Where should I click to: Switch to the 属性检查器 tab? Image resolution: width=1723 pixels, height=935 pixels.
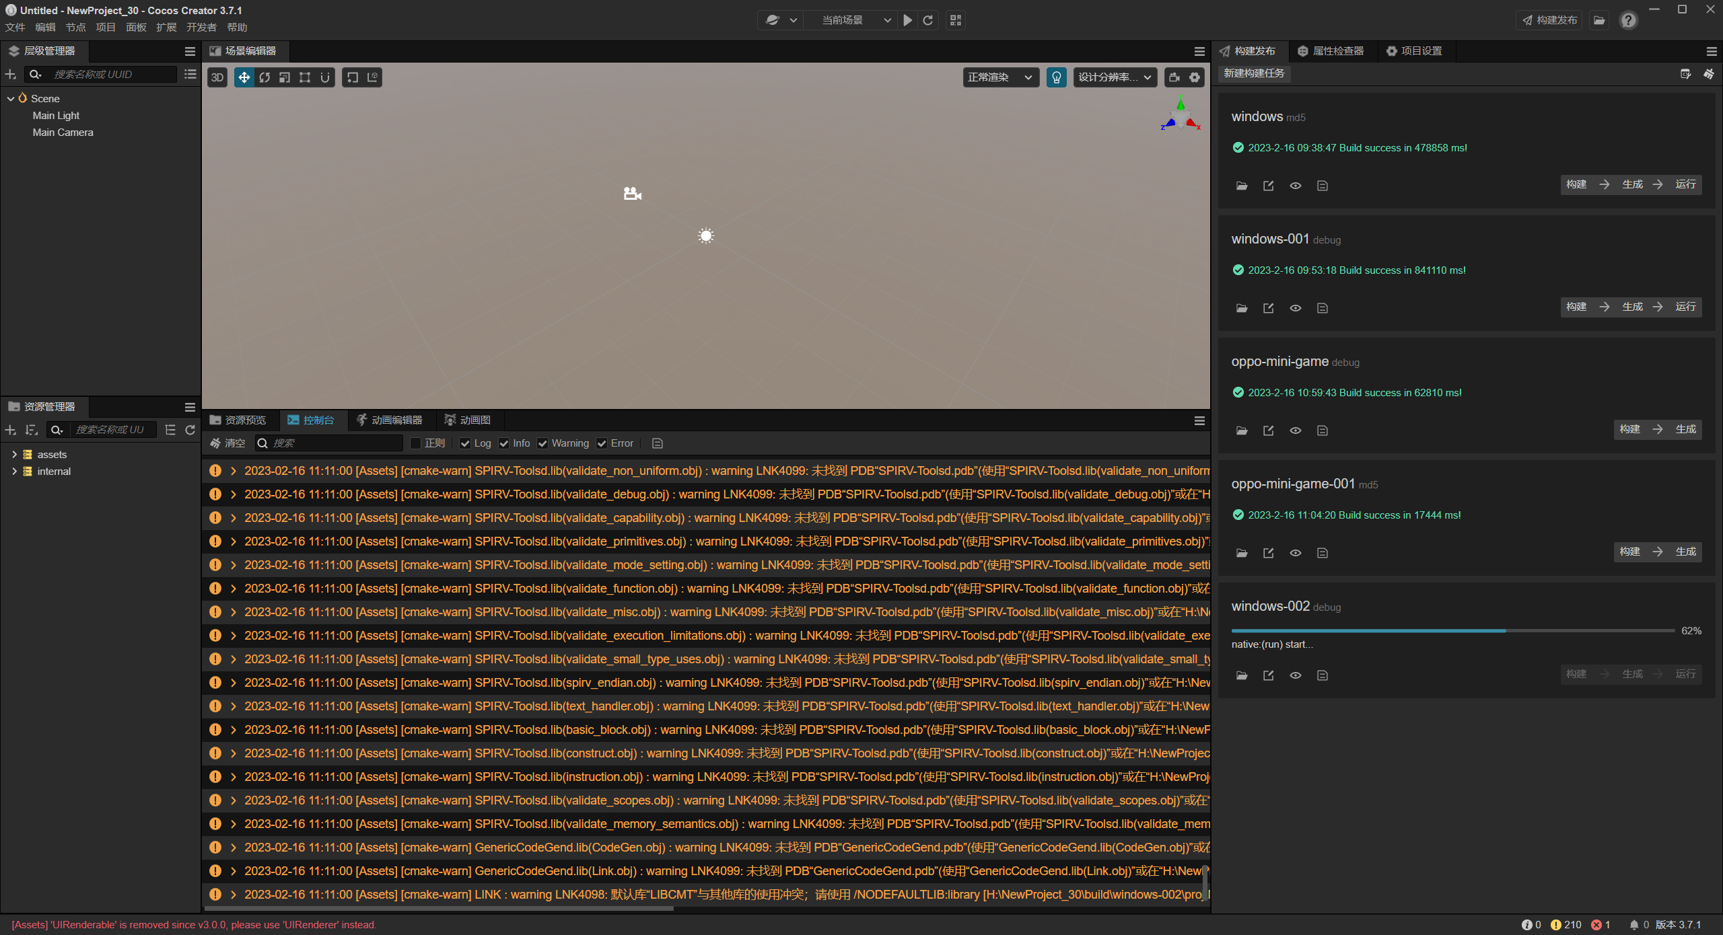[1331, 51]
